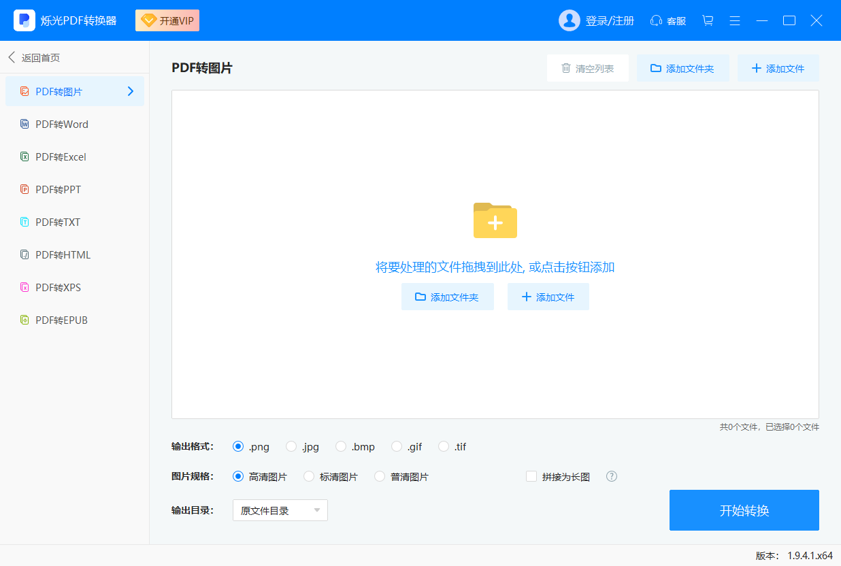Click 添加文件 button in top right
Image resolution: width=841 pixels, height=566 pixels.
(x=778, y=69)
